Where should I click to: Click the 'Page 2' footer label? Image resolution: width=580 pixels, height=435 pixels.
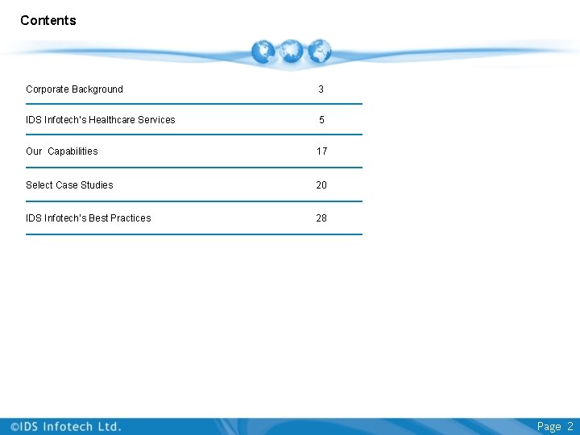555,426
